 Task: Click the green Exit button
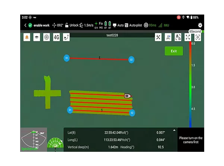pyautogui.click(x=174, y=51)
